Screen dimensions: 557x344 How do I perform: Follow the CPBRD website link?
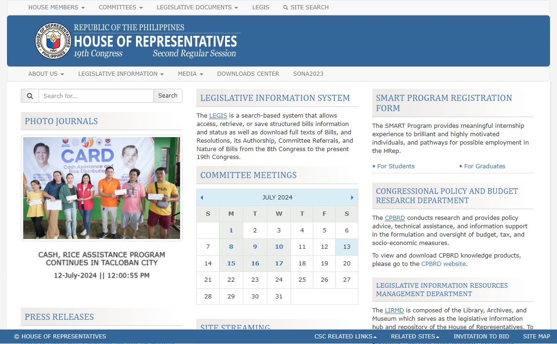[443, 264]
